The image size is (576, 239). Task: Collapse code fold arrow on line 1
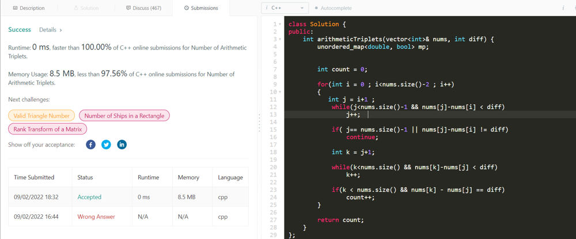(x=281, y=24)
